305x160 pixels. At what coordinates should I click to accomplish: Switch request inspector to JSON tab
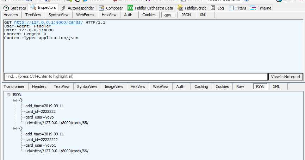(186, 15)
